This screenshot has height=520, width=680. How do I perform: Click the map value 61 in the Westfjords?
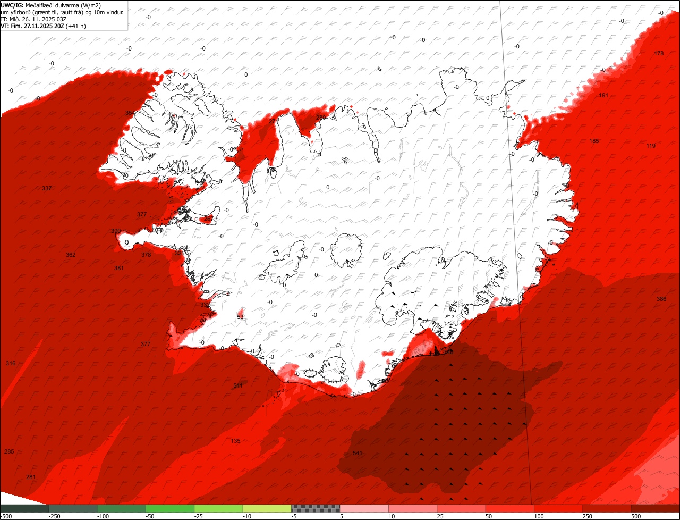pos(174,116)
